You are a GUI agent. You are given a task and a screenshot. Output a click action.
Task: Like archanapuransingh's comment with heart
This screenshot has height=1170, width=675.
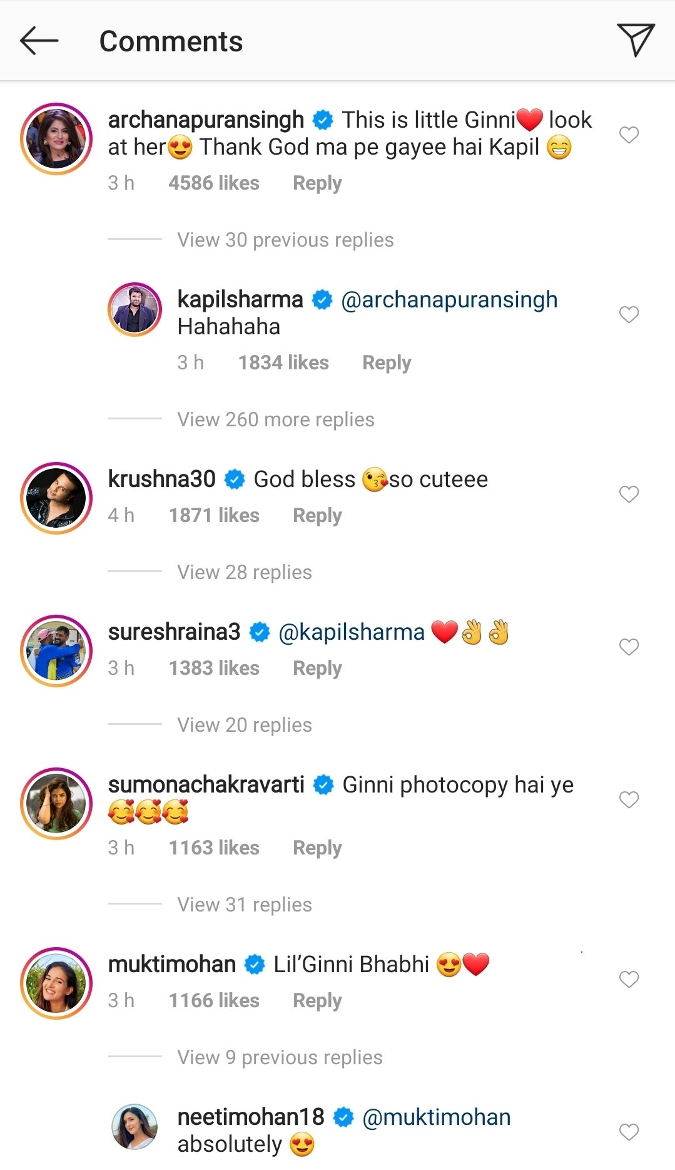tap(629, 135)
